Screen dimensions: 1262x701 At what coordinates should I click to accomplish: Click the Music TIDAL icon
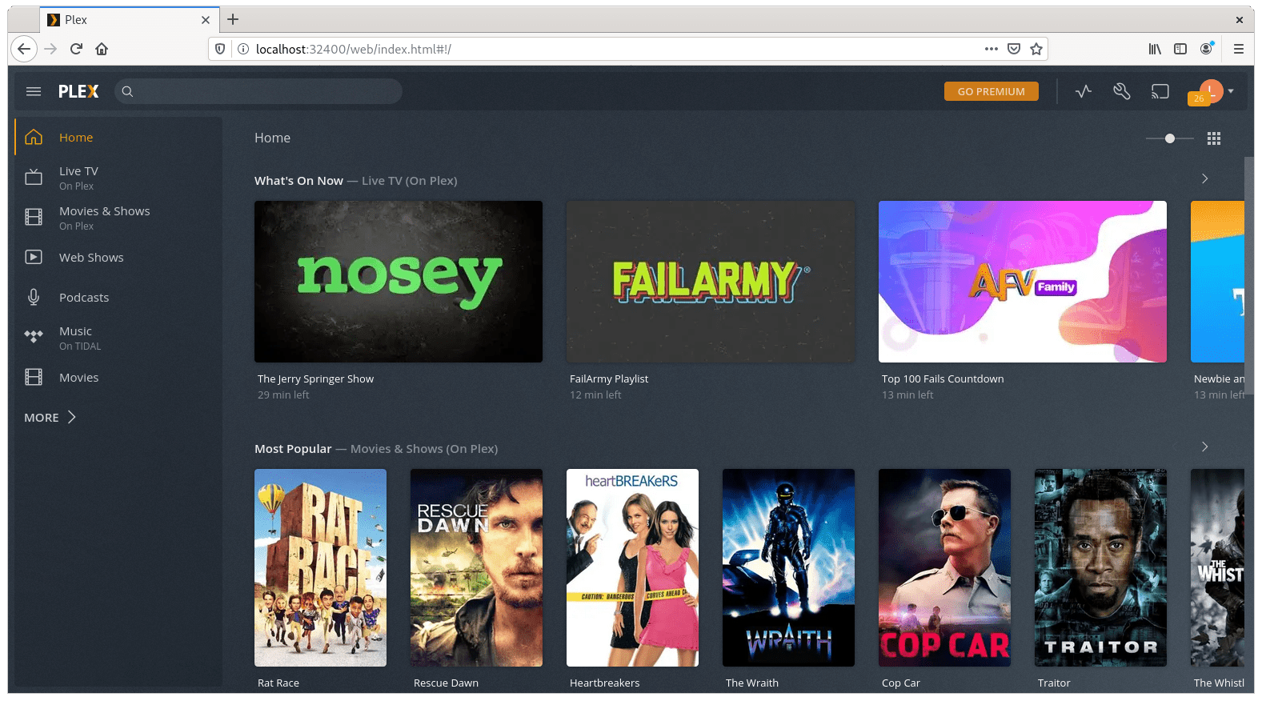tap(34, 337)
